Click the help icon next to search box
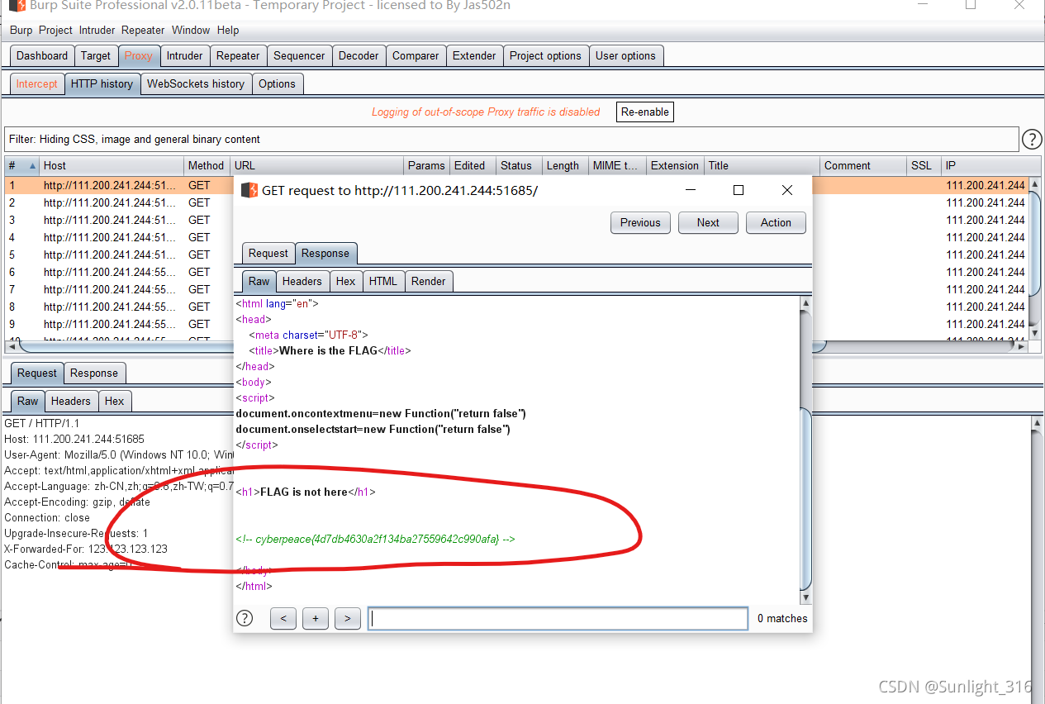1045x704 pixels. pos(245,618)
